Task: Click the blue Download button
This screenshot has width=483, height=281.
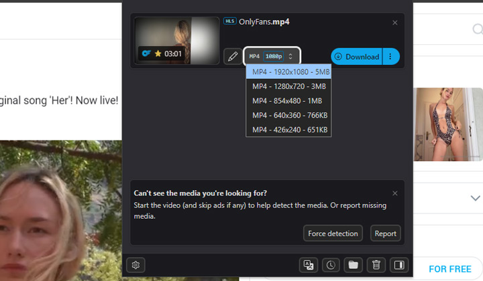Action: [x=356, y=56]
